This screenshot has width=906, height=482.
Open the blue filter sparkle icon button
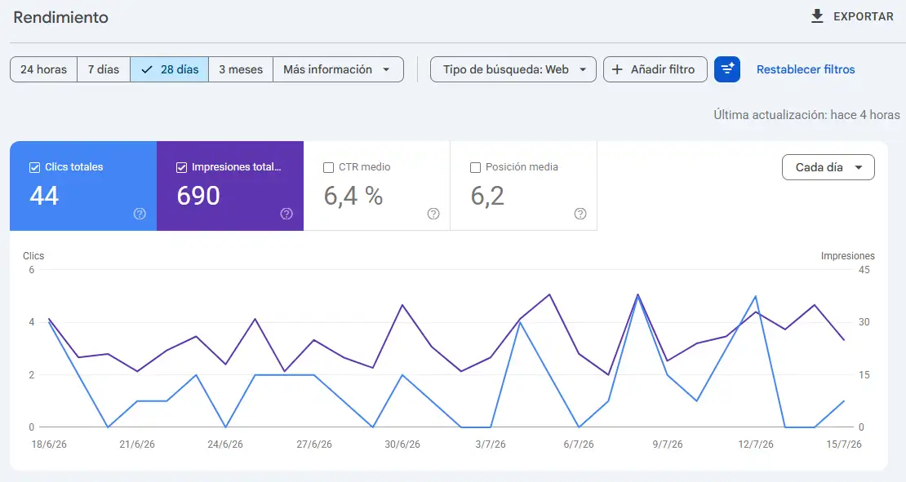click(727, 69)
